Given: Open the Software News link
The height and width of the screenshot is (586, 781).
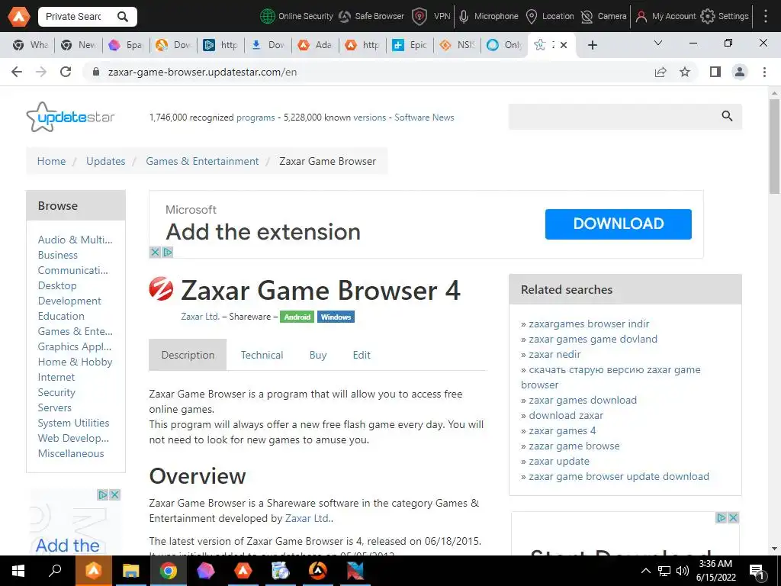Looking at the screenshot, I should tap(424, 118).
